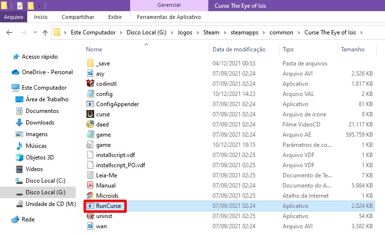The width and height of the screenshot is (385, 236).
Task: Click the game configuration settings file icon
Action: (x=90, y=144)
